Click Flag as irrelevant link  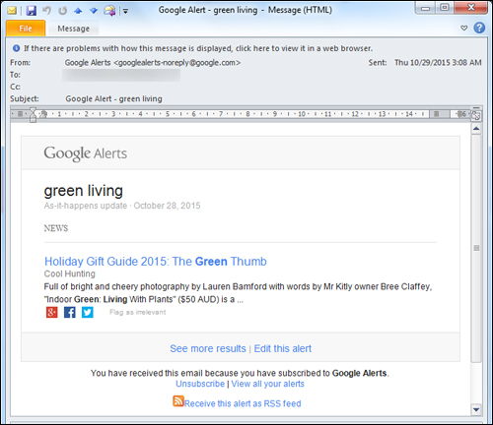pyautogui.click(x=138, y=312)
